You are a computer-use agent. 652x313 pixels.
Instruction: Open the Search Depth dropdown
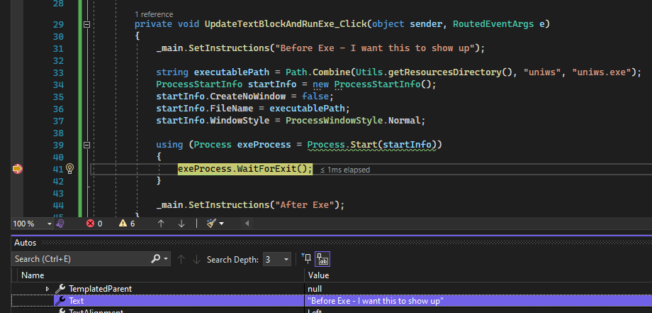click(276, 259)
